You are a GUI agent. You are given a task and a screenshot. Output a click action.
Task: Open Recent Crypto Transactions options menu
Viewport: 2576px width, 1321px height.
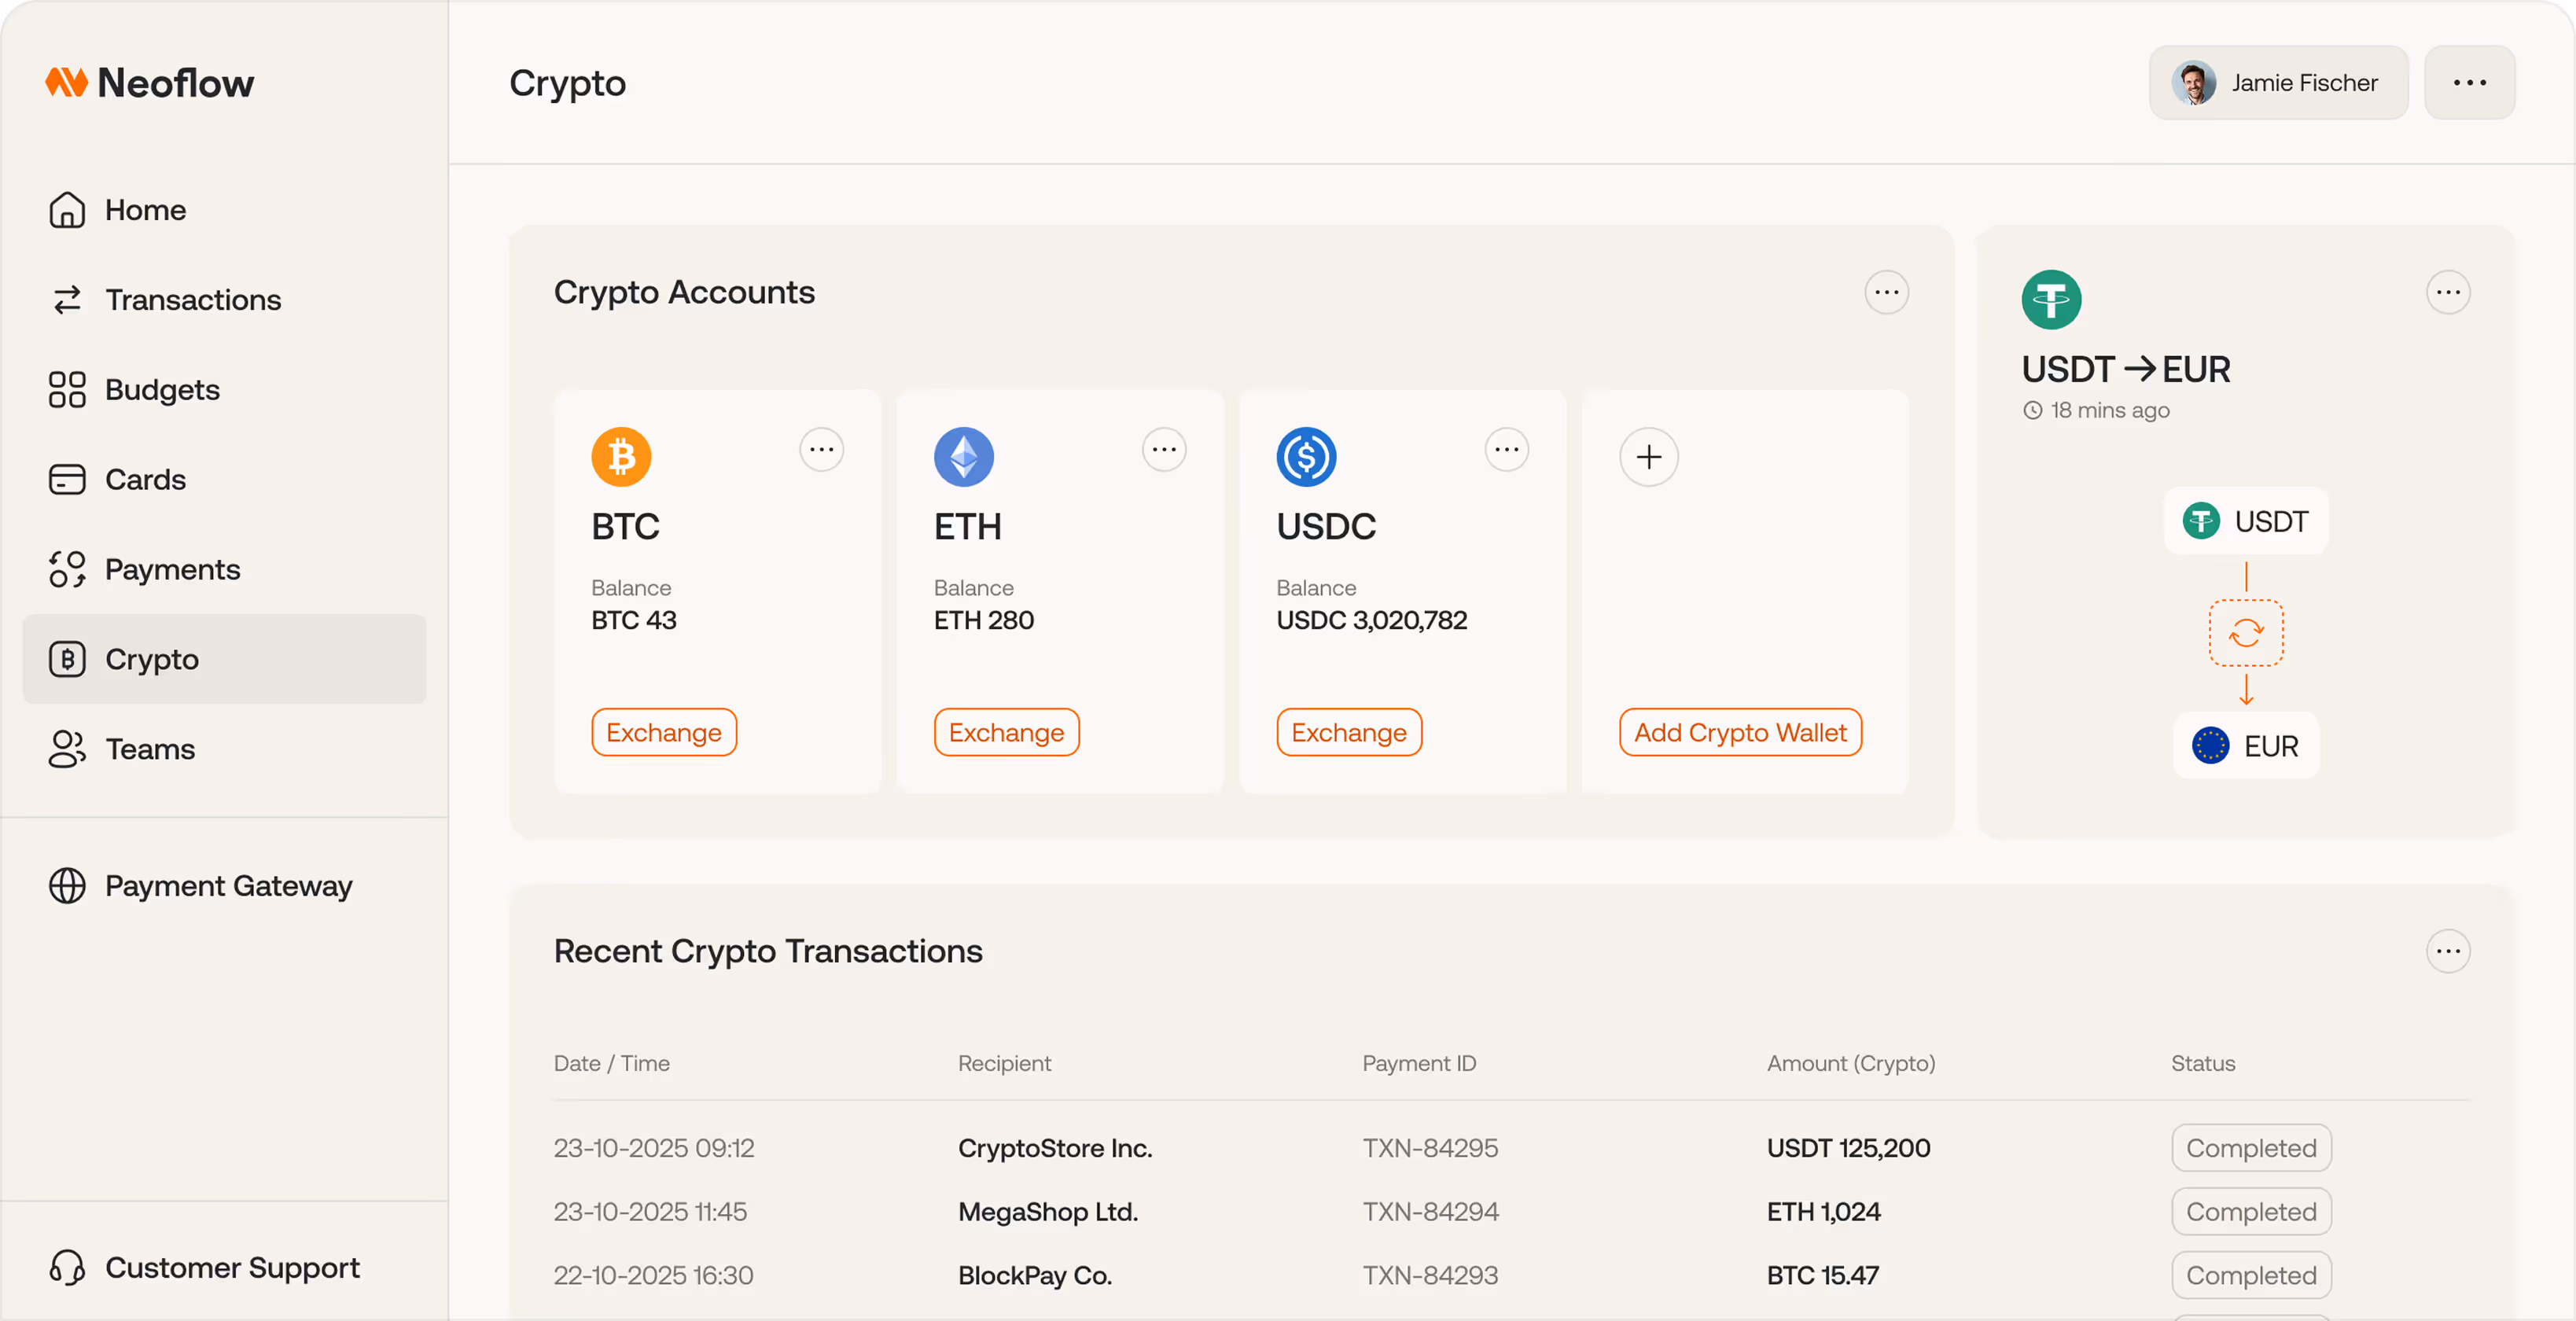pyautogui.click(x=2448, y=951)
